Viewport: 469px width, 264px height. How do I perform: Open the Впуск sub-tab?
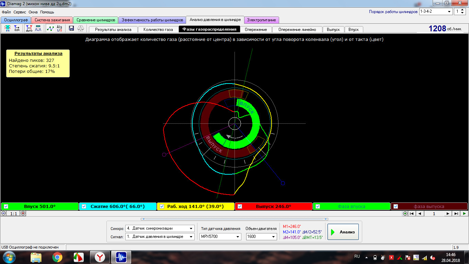point(353,30)
